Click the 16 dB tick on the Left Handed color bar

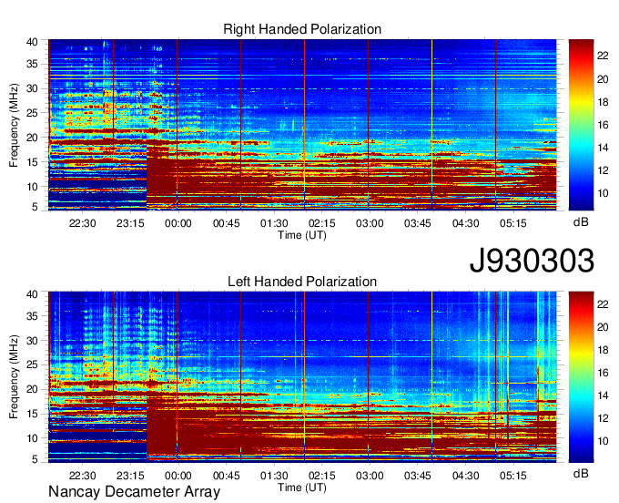pos(603,373)
